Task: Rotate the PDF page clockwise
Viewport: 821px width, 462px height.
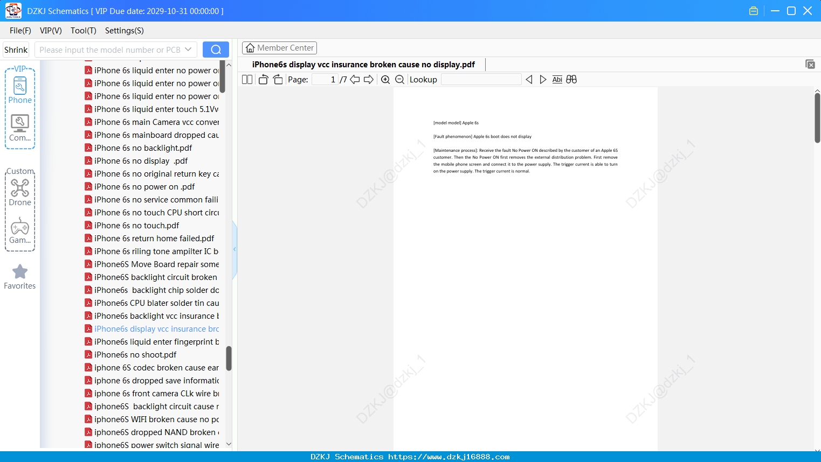Action: click(x=278, y=80)
